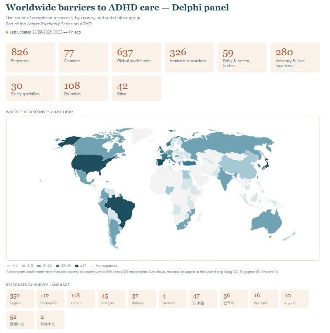Click the Worldwide barriers to ADHD care title

coord(117,8)
